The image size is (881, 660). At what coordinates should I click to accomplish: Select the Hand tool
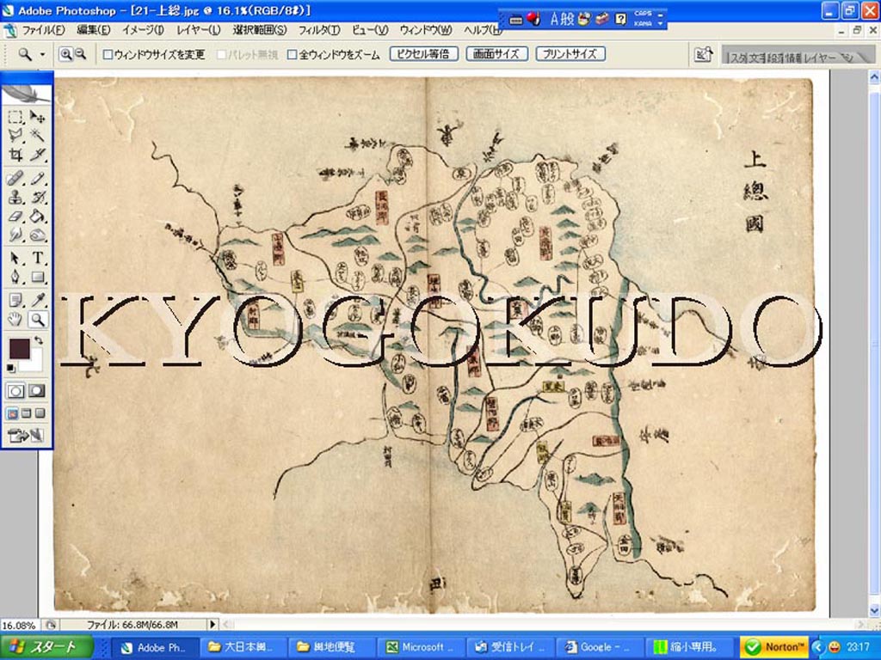point(15,320)
